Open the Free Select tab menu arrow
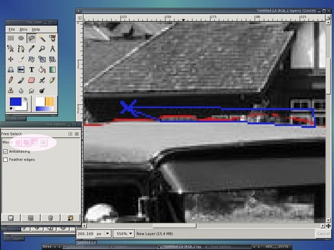The height and width of the screenshot is (250, 334). [x=70, y=134]
